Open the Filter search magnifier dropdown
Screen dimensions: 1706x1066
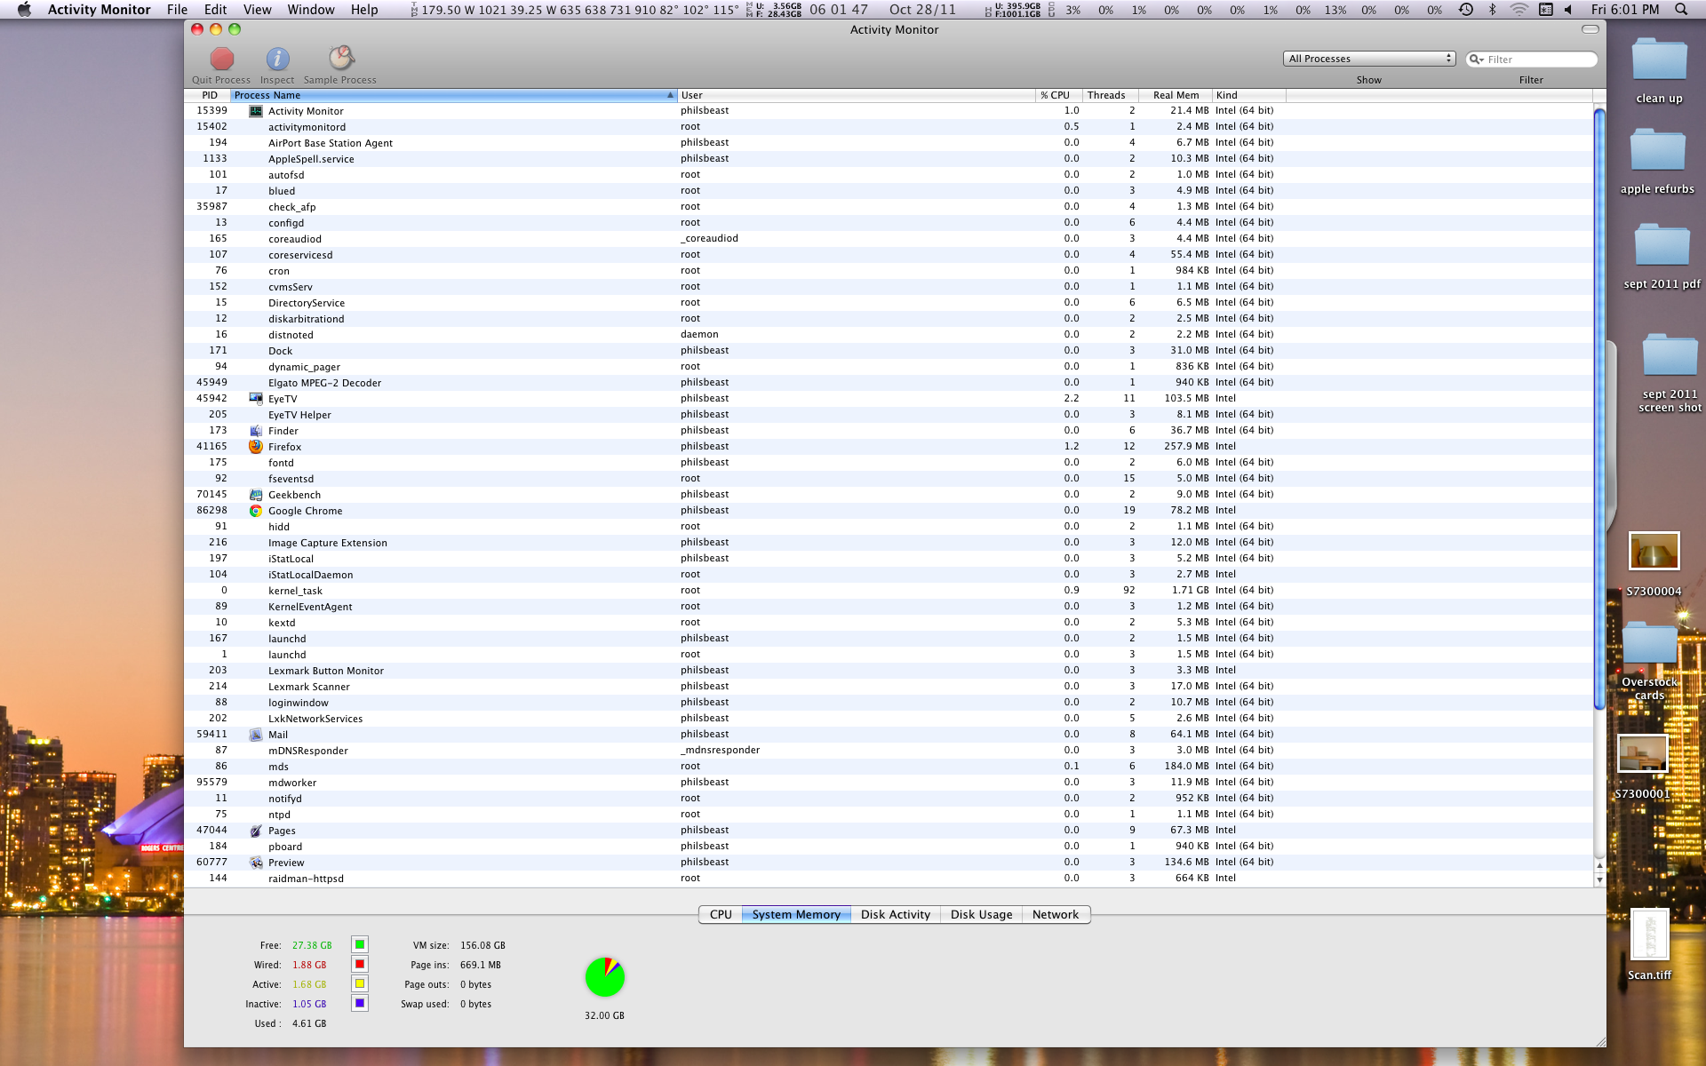(1476, 60)
